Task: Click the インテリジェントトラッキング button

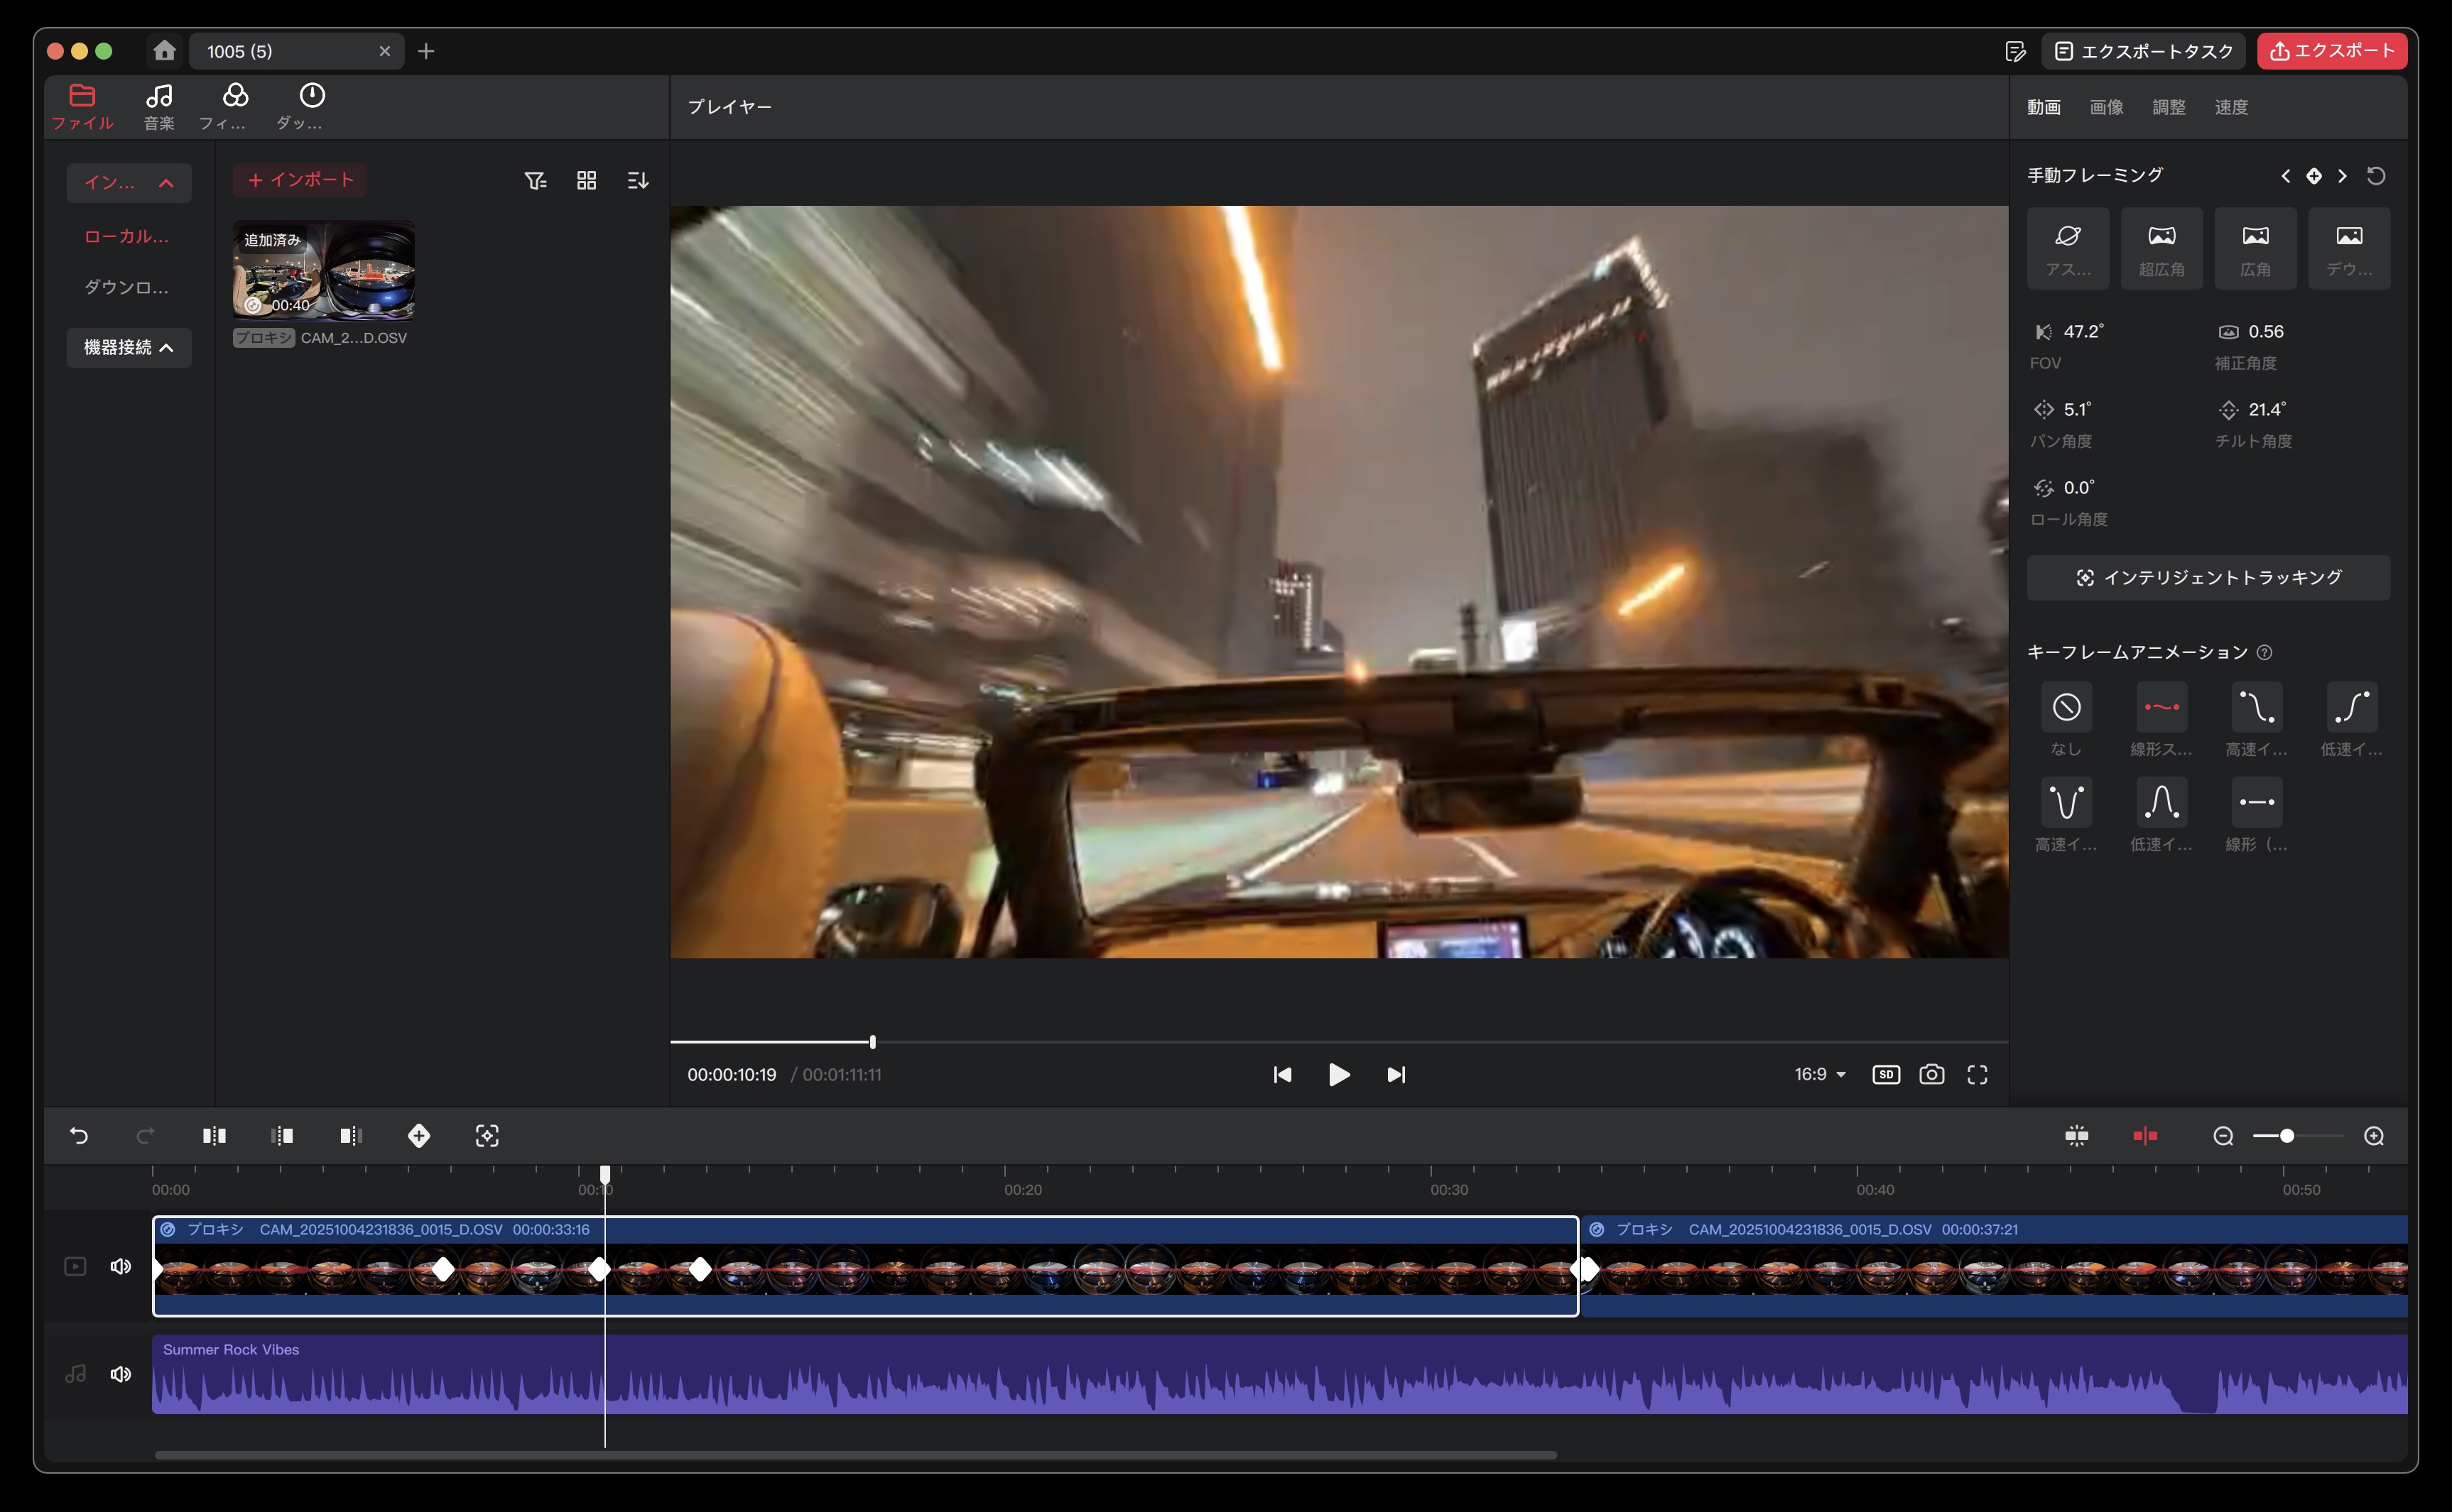Action: 2208,577
